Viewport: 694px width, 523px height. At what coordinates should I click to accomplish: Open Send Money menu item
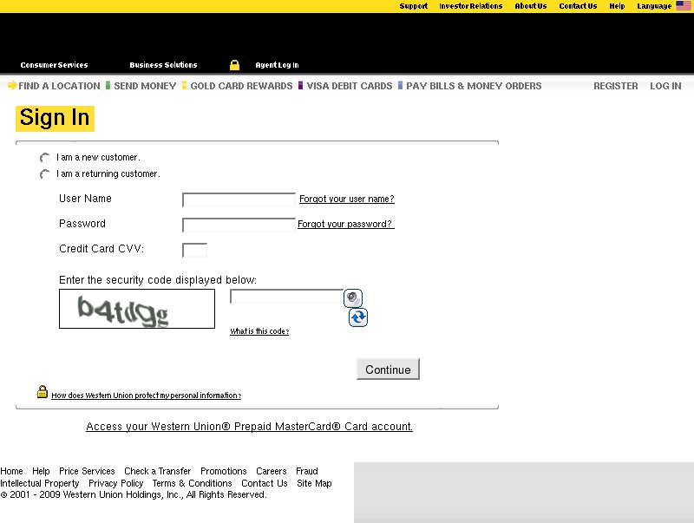[x=145, y=86]
